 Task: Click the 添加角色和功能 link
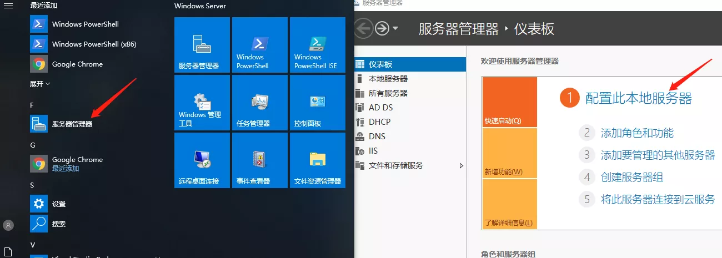[637, 133]
